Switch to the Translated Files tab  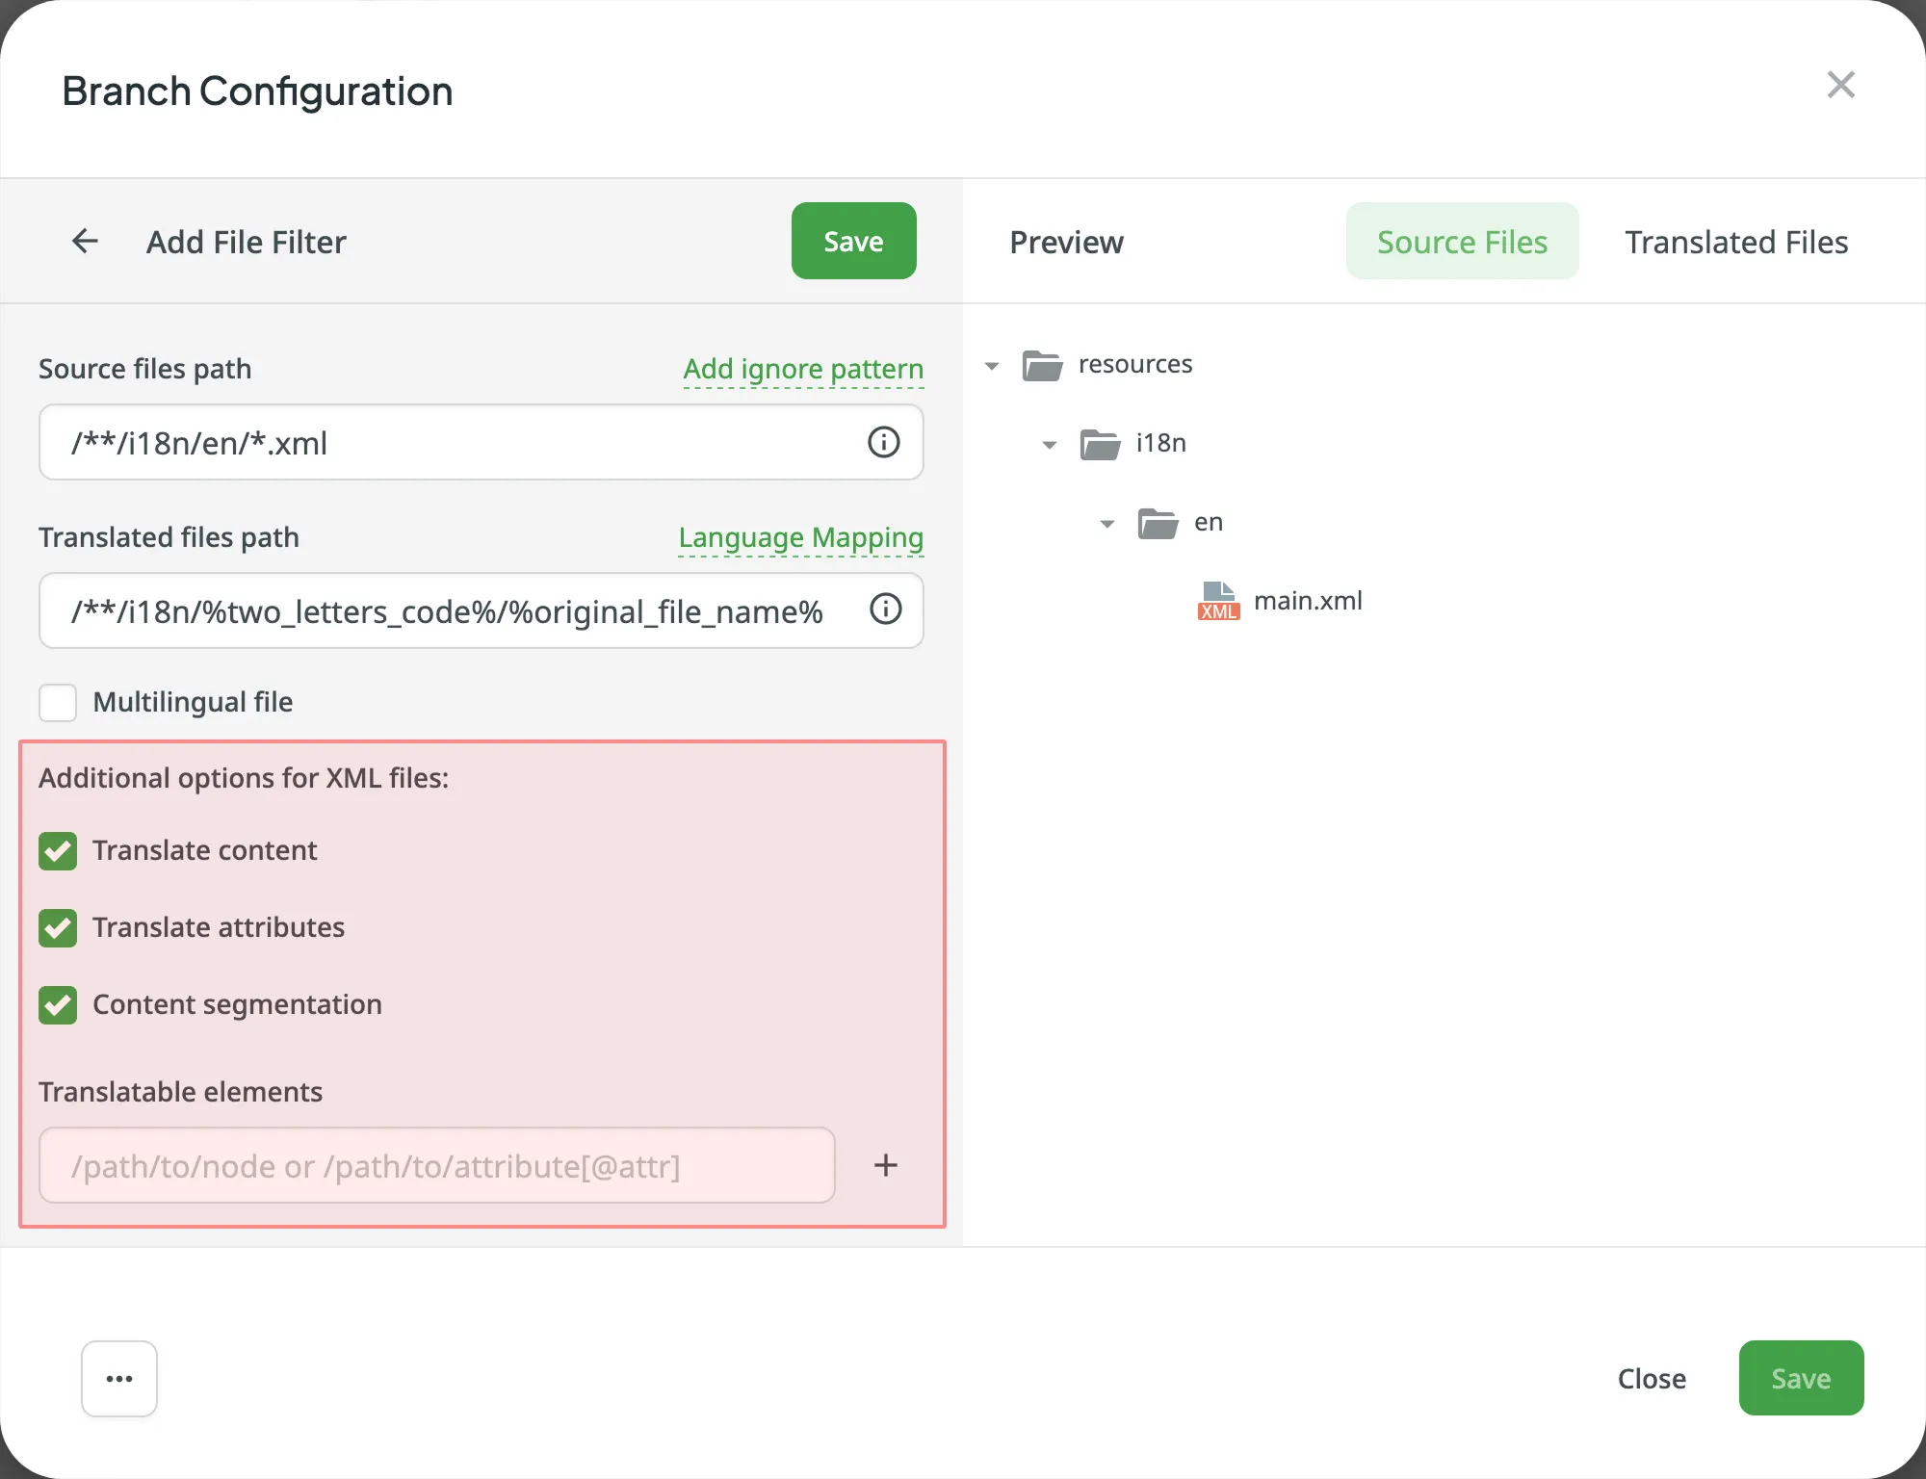(1736, 241)
